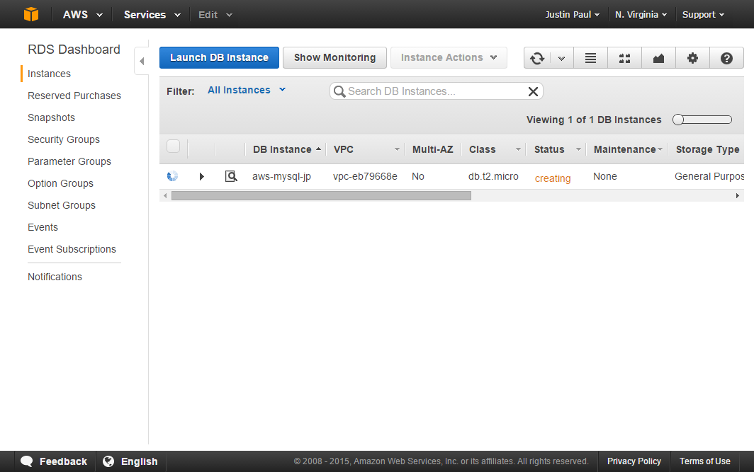Open the Maintenance column dropdown arrow
The width and height of the screenshot is (754, 472).
coord(660,149)
